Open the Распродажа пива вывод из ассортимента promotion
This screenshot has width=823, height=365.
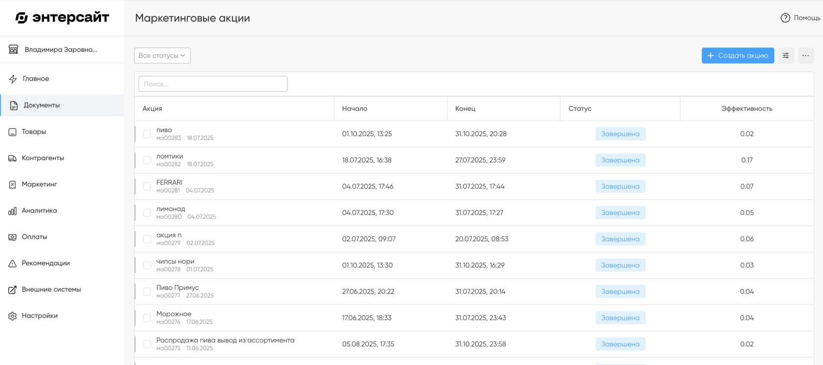coord(225,341)
